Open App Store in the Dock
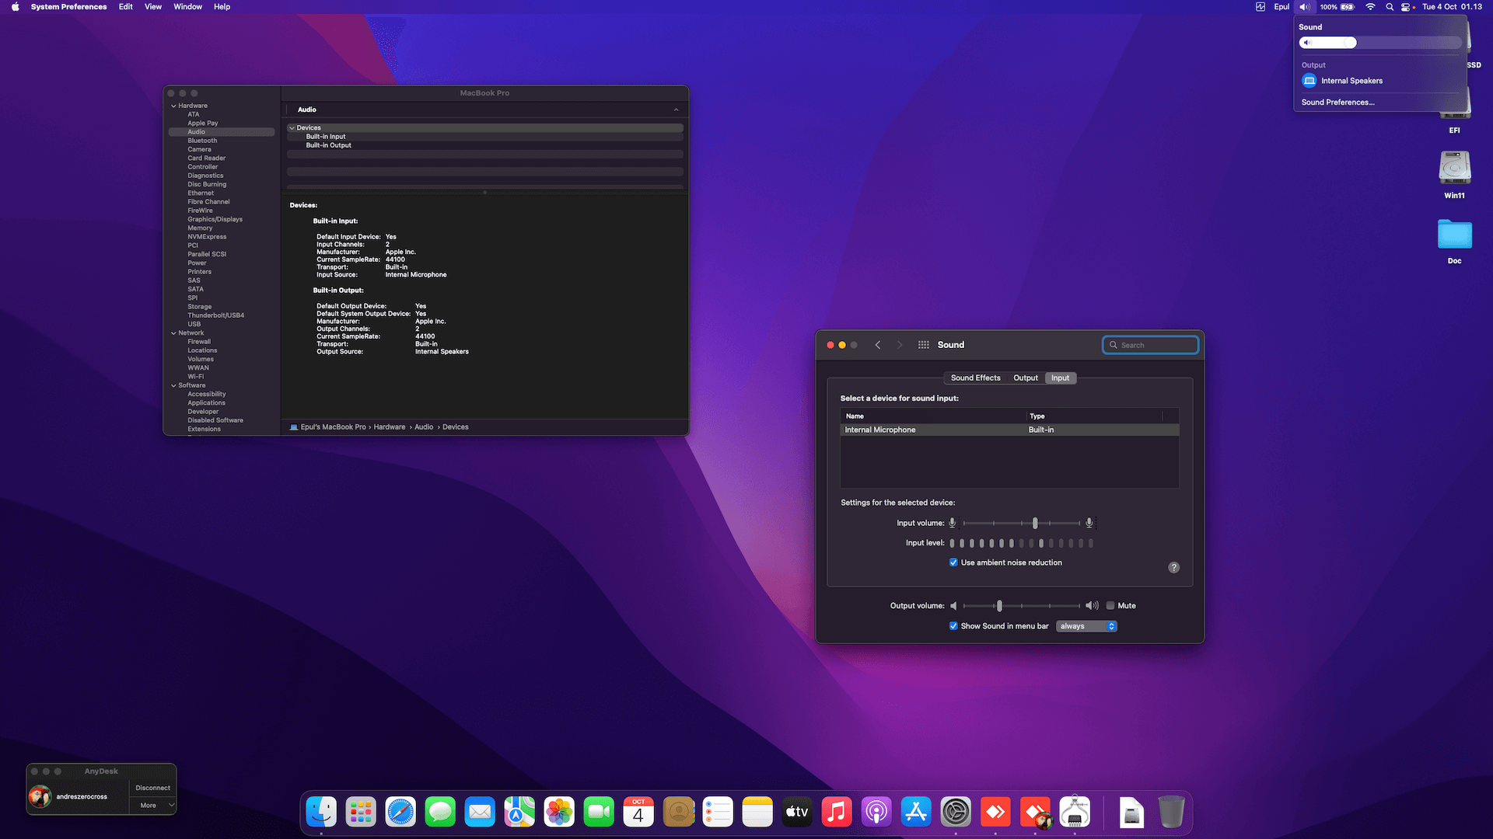This screenshot has height=839, width=1493. [916, 812]
